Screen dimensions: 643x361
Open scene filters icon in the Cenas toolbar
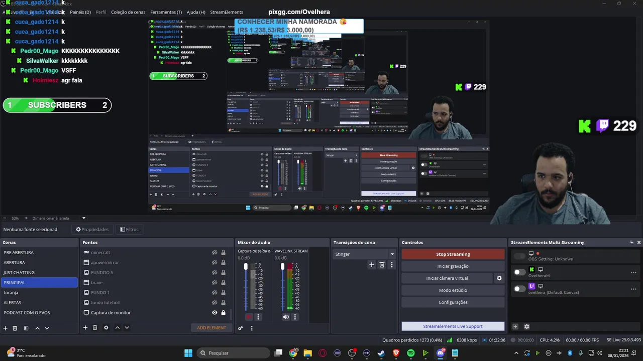26,328
